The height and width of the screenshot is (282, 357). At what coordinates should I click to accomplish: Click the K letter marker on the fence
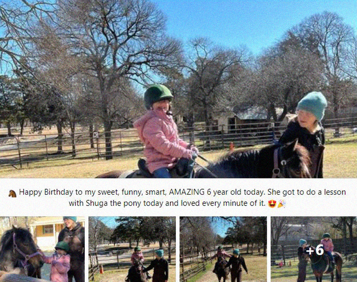tap(95, 135)
